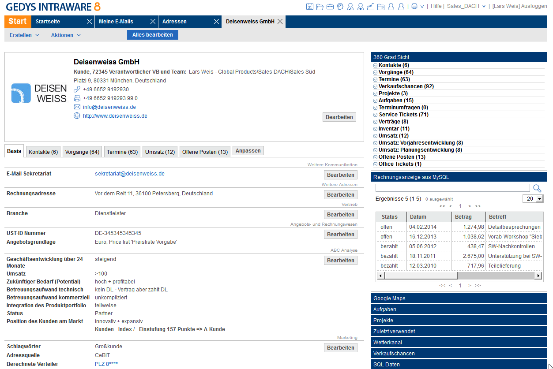Click the Rechnungsanzeige search input field
The image size is (553, 369).
pos(453,188)
